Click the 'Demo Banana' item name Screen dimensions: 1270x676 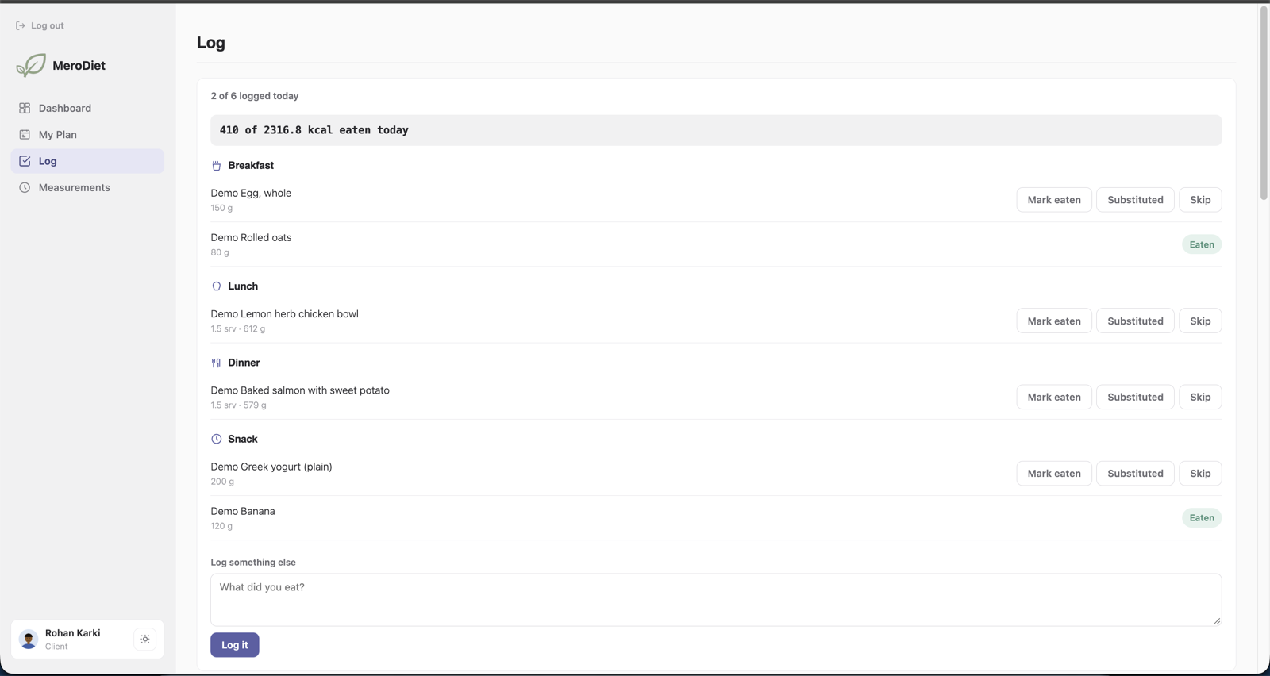(243, 511)
